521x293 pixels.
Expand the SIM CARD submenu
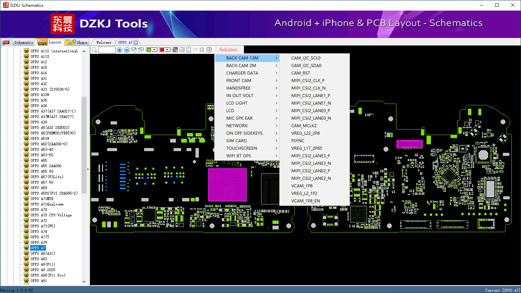[x=247, y=141]
